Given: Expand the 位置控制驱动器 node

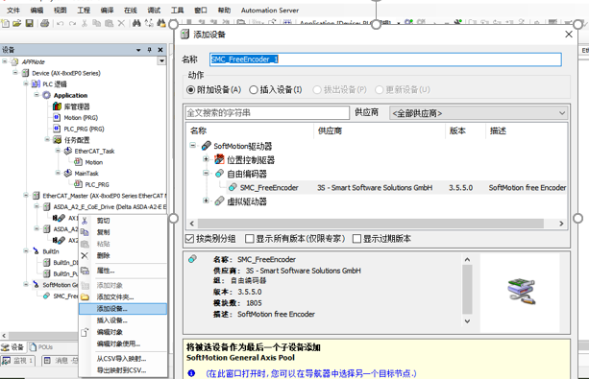Looking at the screenshot, I should (206, 159).
